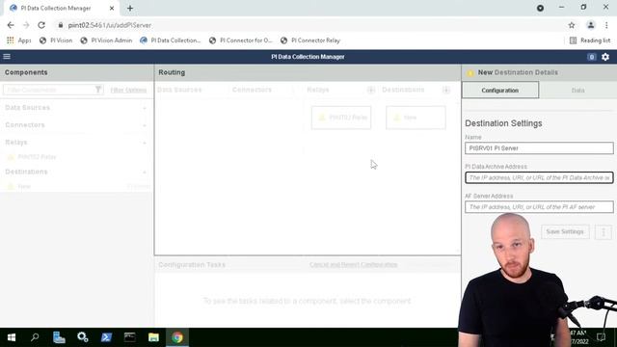Collapse the Destinations section

tap(145, 172)
